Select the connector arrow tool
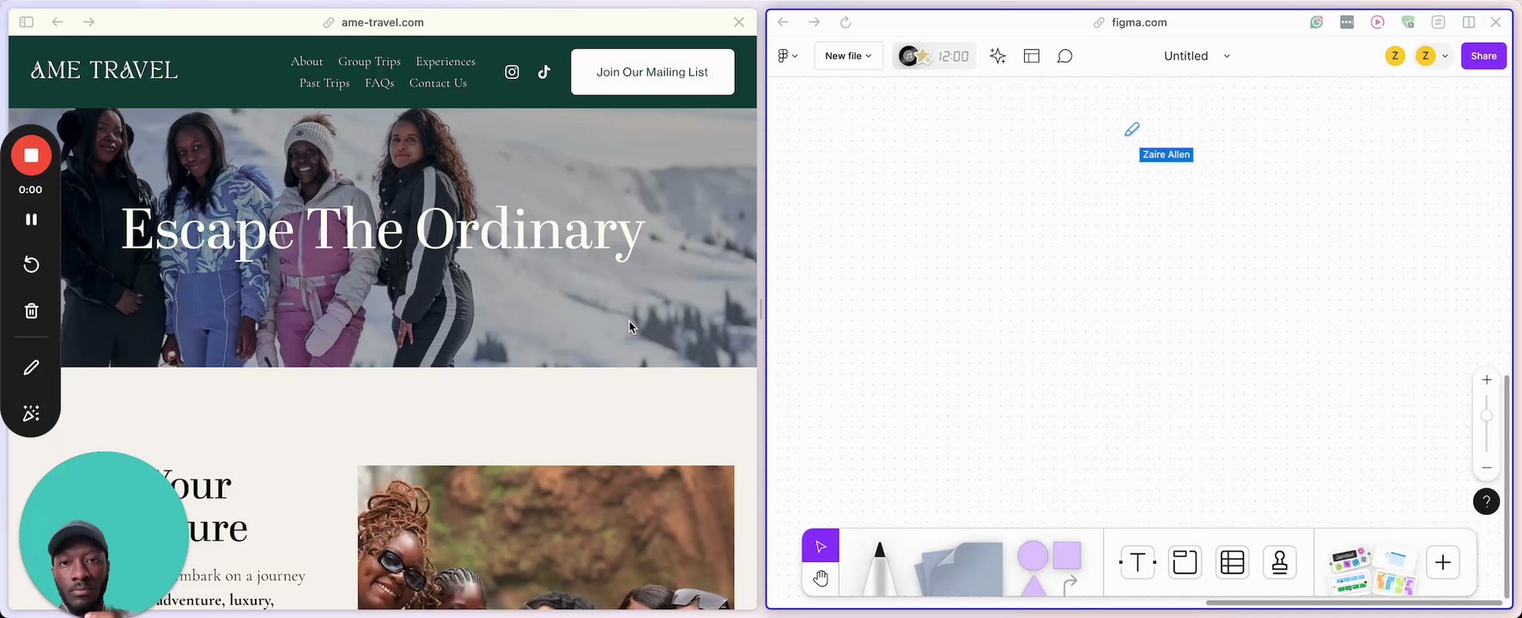Viewport: 1522px width, 618px height. 1070,585
